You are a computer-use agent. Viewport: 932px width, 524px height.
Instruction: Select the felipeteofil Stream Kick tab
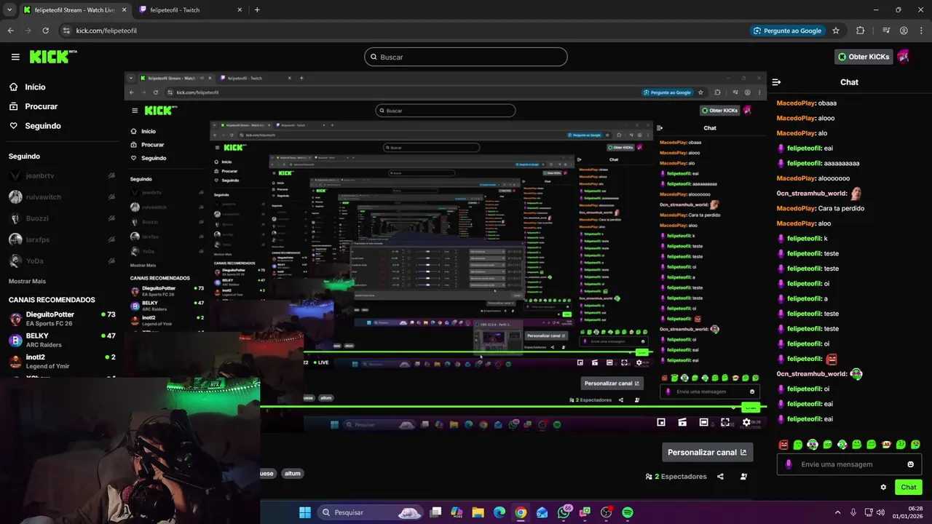click(74, 10)
